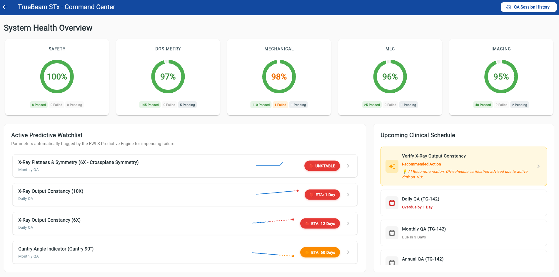
Task: Click the ETA: 60 Days badge
Action: [x=320, y=252]
